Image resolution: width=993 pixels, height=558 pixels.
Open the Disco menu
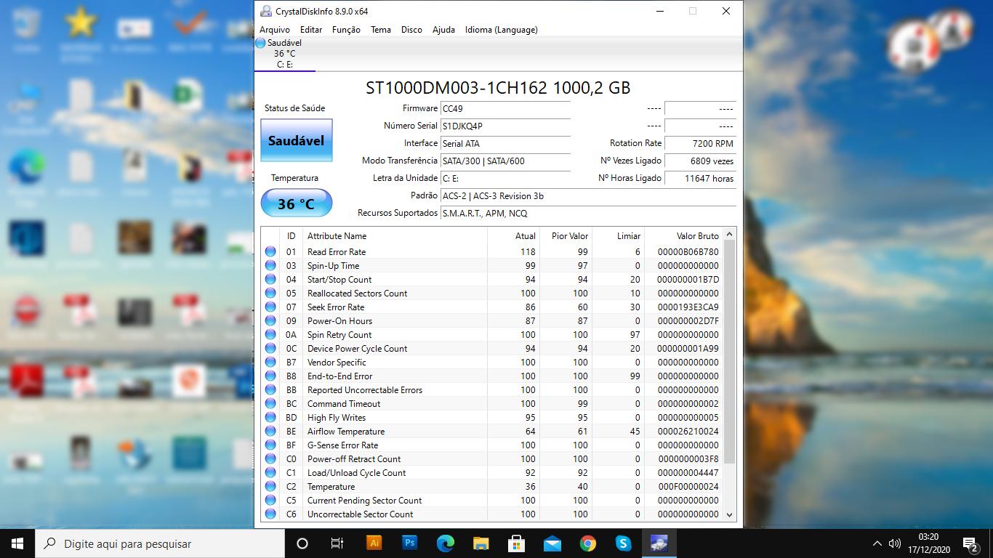click(x=411, y=30)
